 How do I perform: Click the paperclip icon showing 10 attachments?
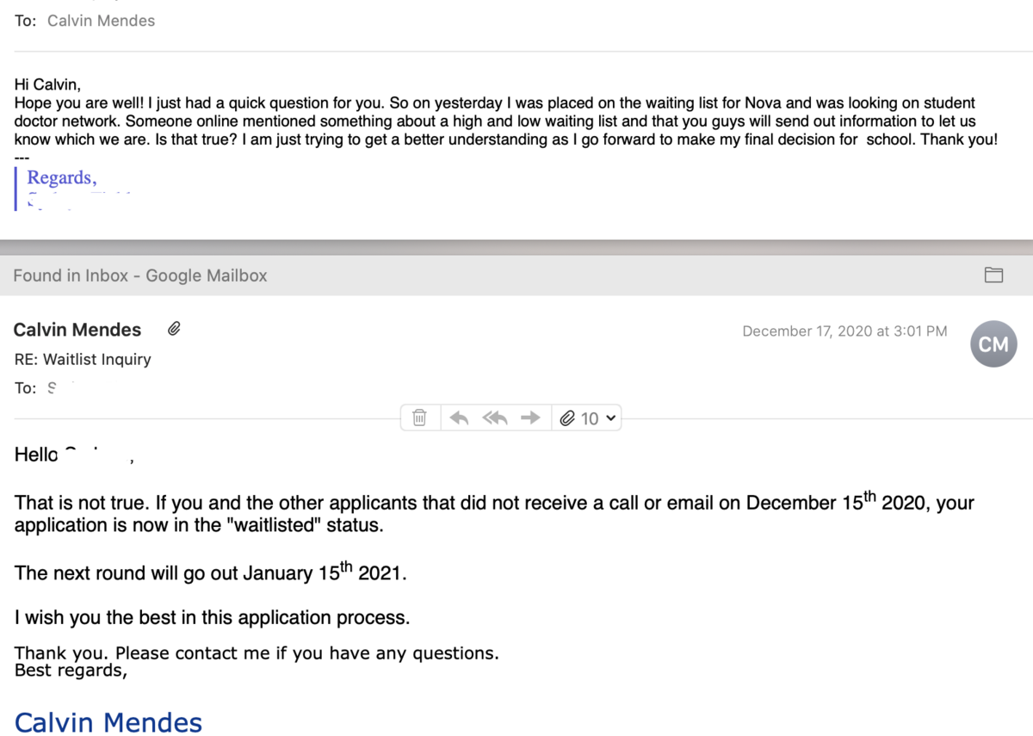tap(566, 418)
